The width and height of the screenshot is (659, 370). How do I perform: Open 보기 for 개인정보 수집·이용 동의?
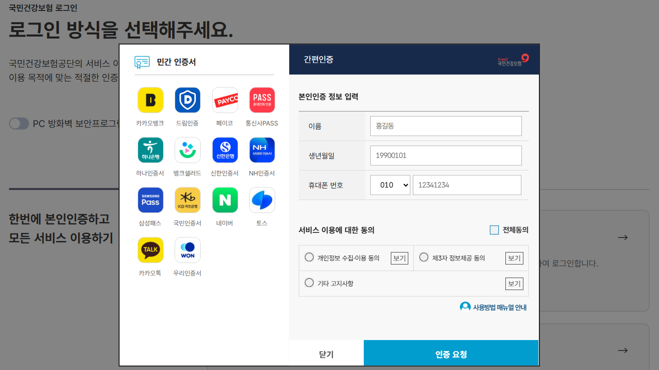coord(400,258)
